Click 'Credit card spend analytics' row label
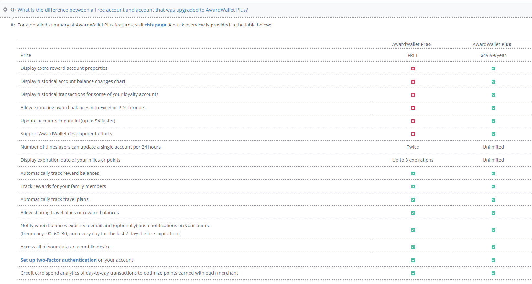The image size is (532, 284). (x=129, y=273)
